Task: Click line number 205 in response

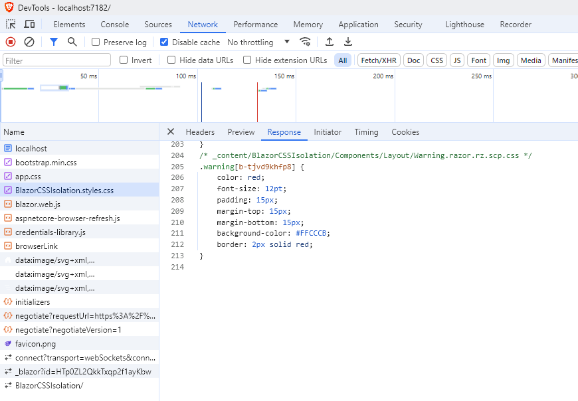Action: click(x=177, y=167)
